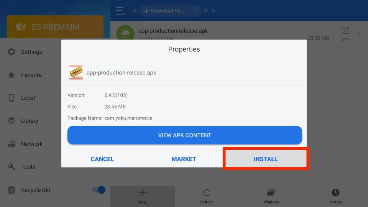This screenshot has width=368, height=207.
Task: Close the Download Manager tab
Action: pos(195,11)
